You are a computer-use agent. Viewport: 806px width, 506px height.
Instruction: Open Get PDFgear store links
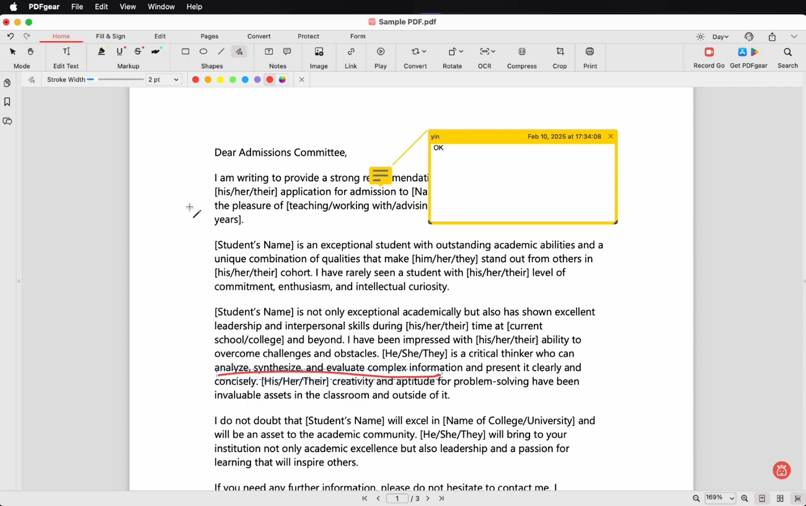(x=748, y=52)
